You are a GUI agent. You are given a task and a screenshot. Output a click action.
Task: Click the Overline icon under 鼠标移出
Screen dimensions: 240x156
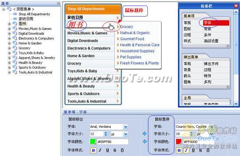coord(122,150)
